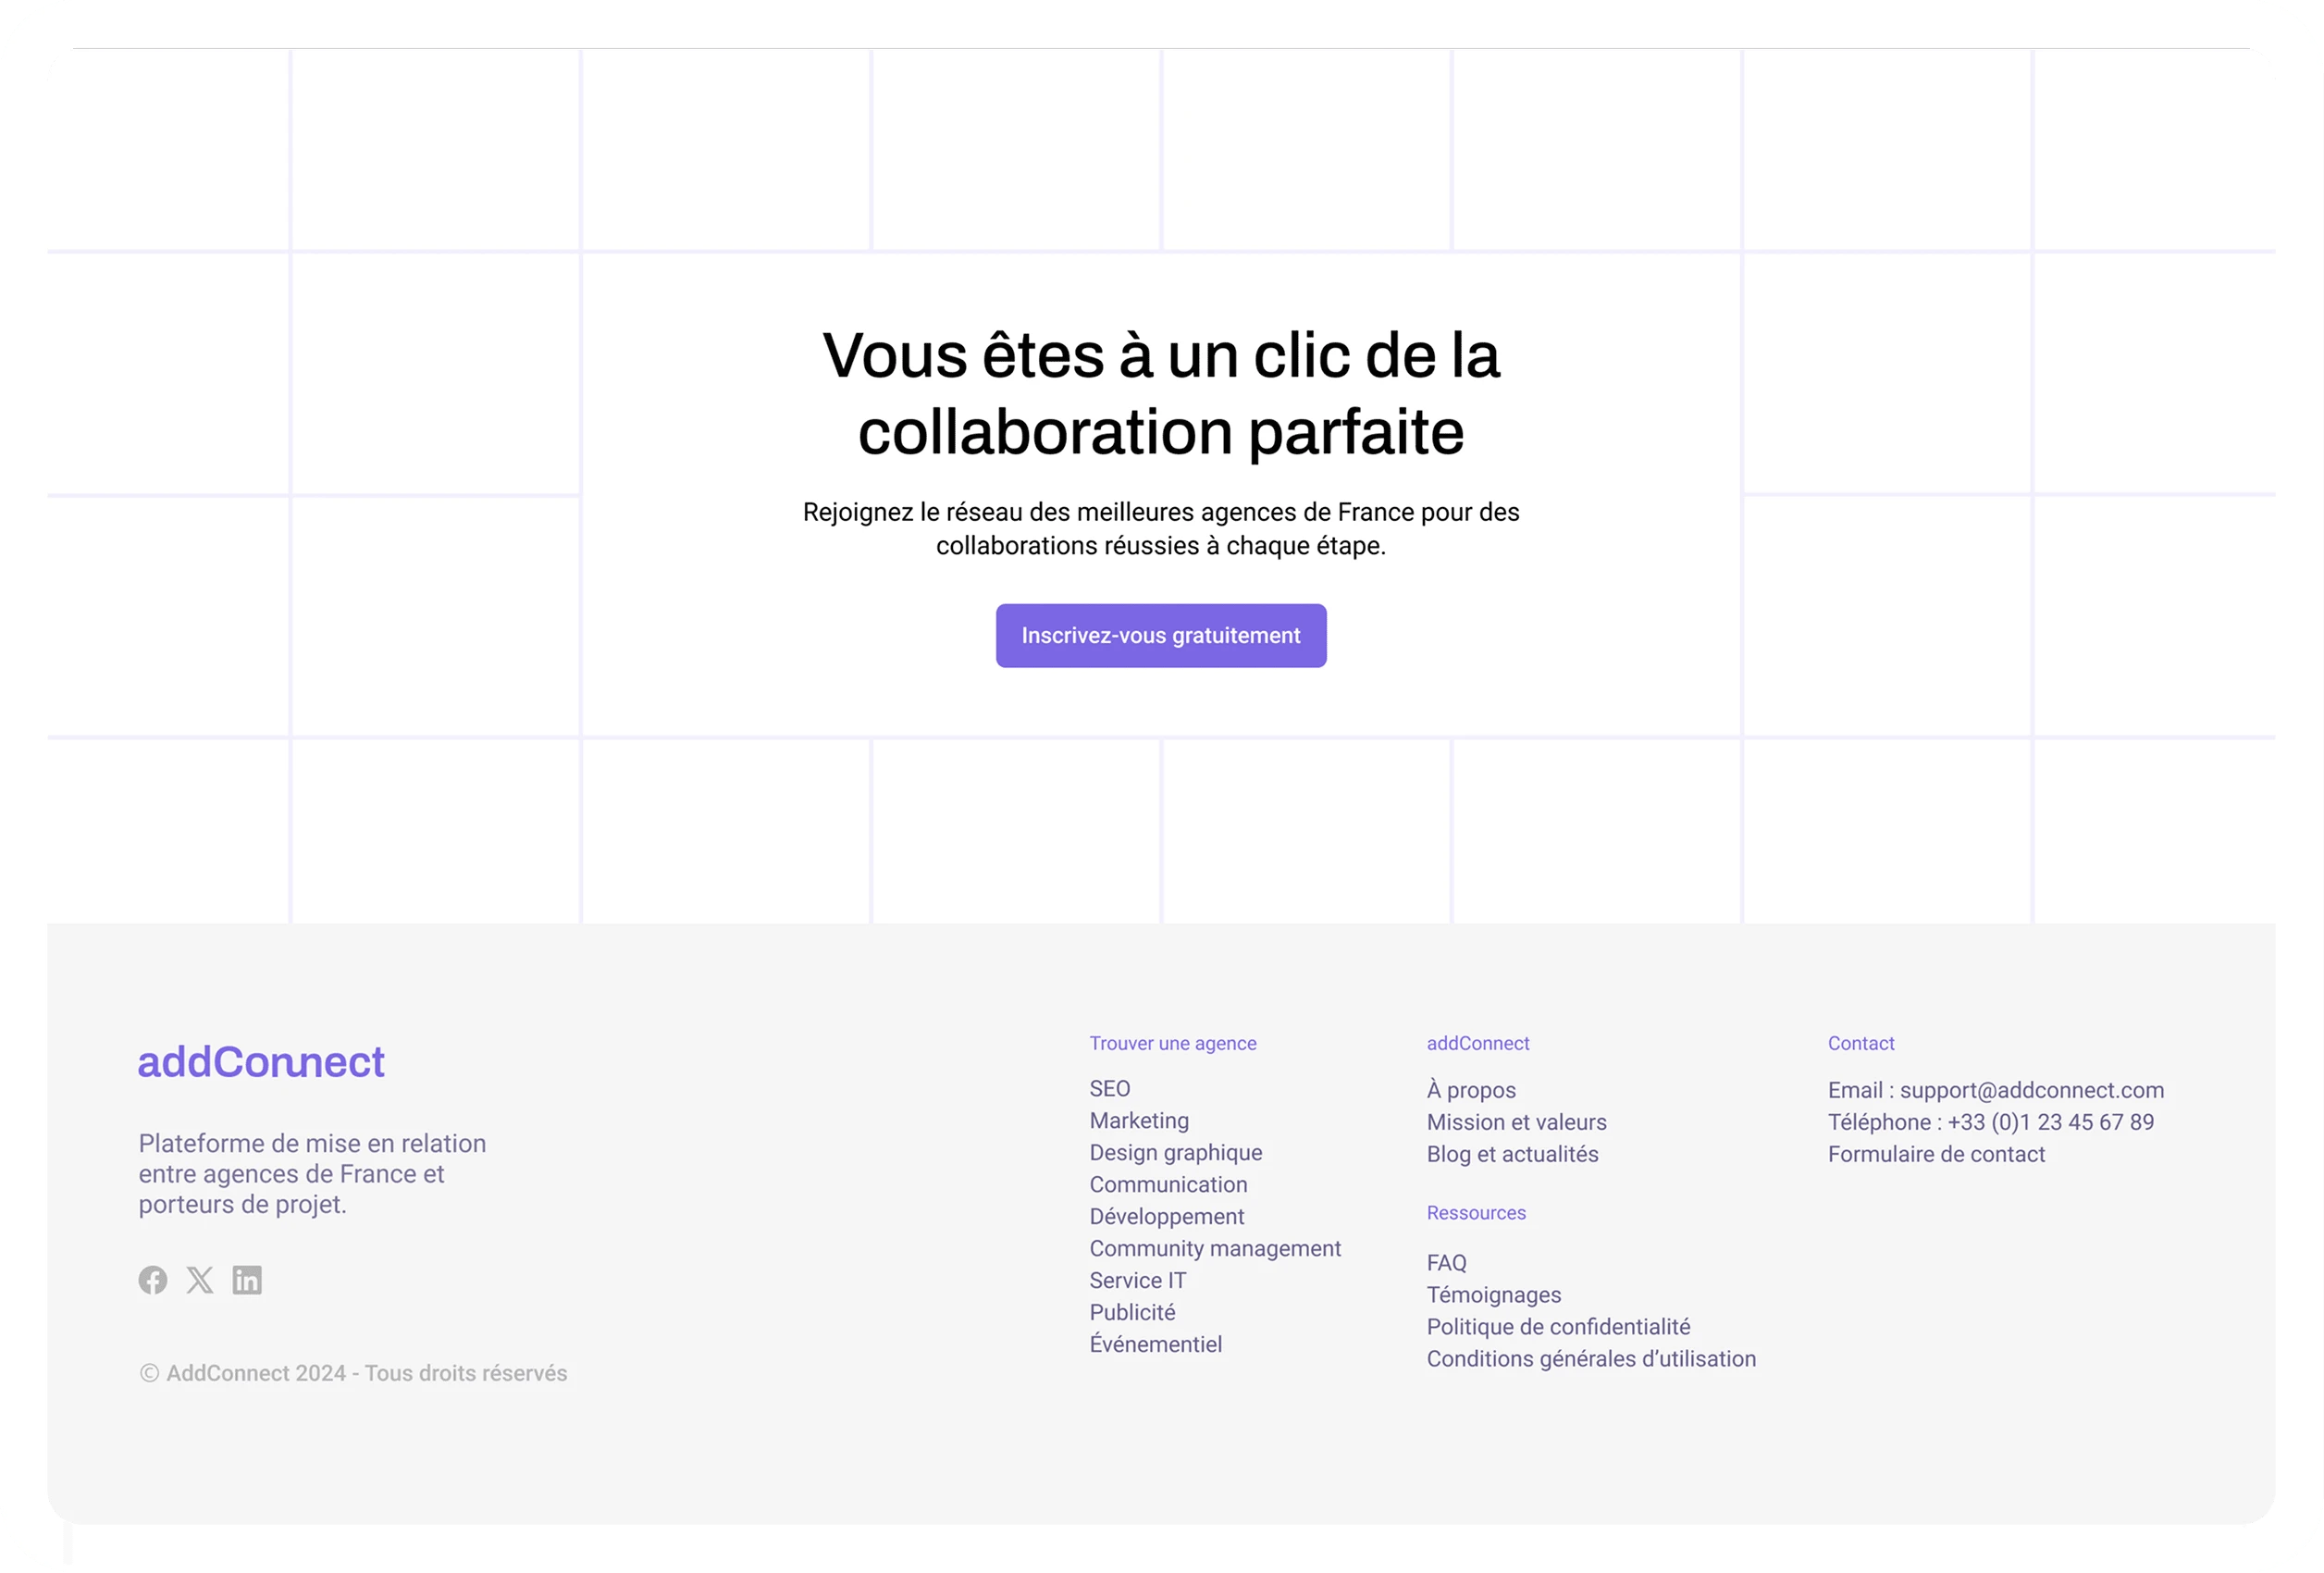Open the Formulaire de contact link
This screenshot has height=1573, width=2324.
click(x=1937, y=1154)
